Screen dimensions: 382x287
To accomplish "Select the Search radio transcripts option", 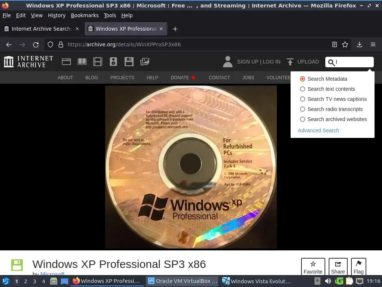I will [331, 109].
